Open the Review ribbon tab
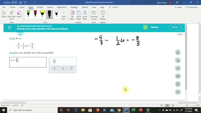This screenshot has width=201, height=113. pyautogui.click(x=85, y=7)
